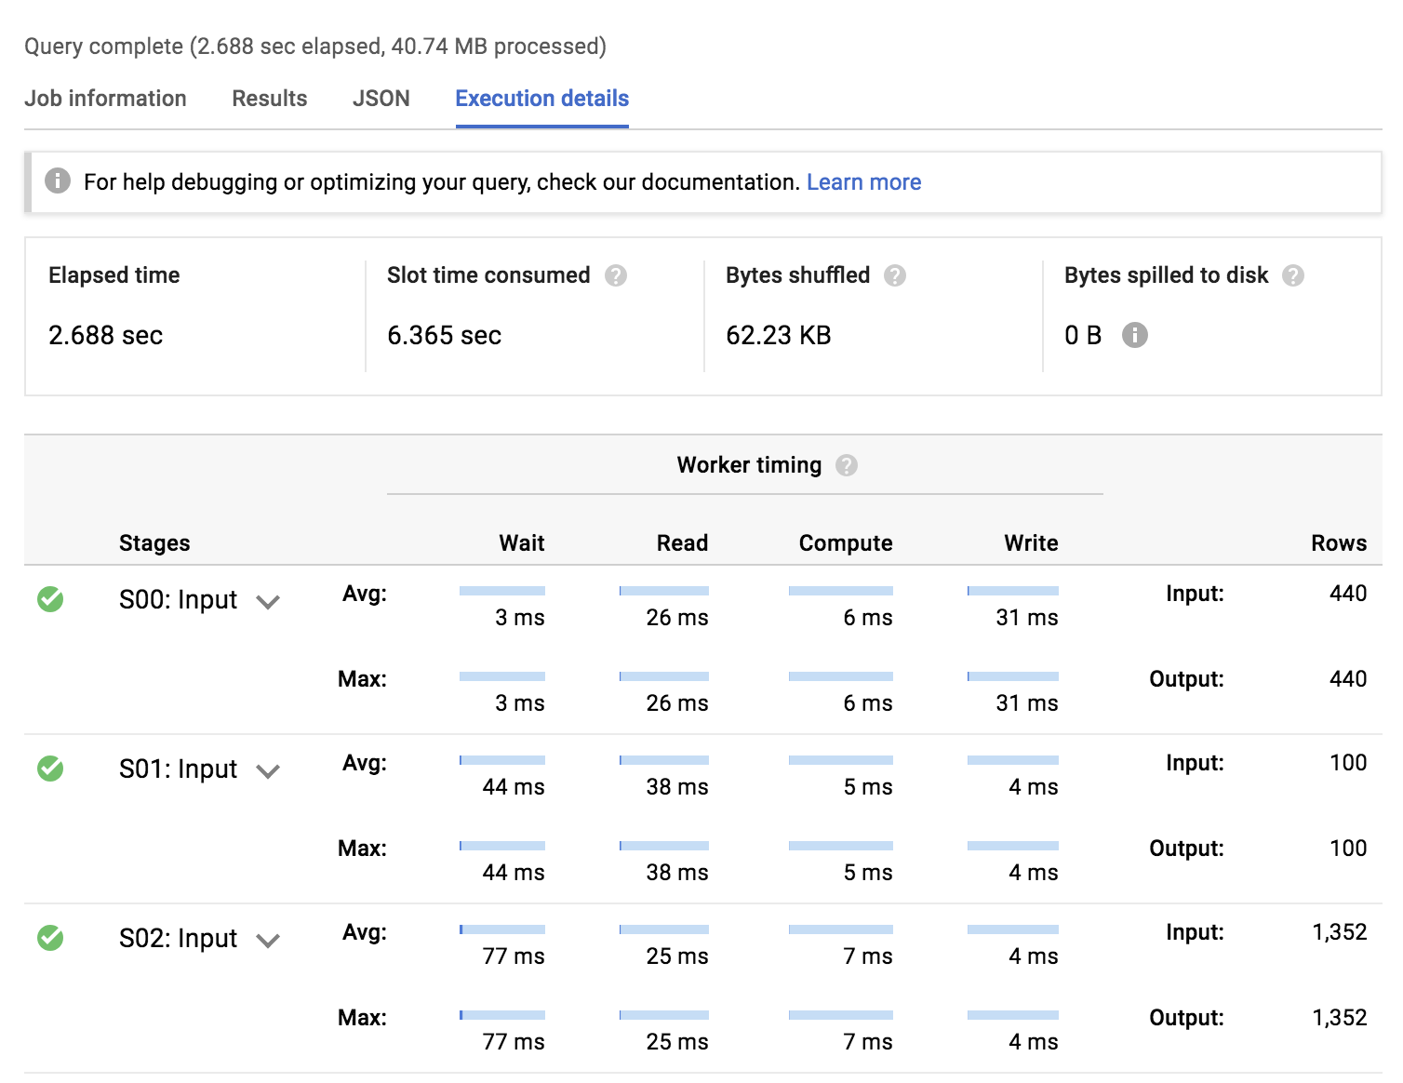Click the Elapsed time value 2.688 sec
Screen dimensions: 1403x1083
(106, 335)
